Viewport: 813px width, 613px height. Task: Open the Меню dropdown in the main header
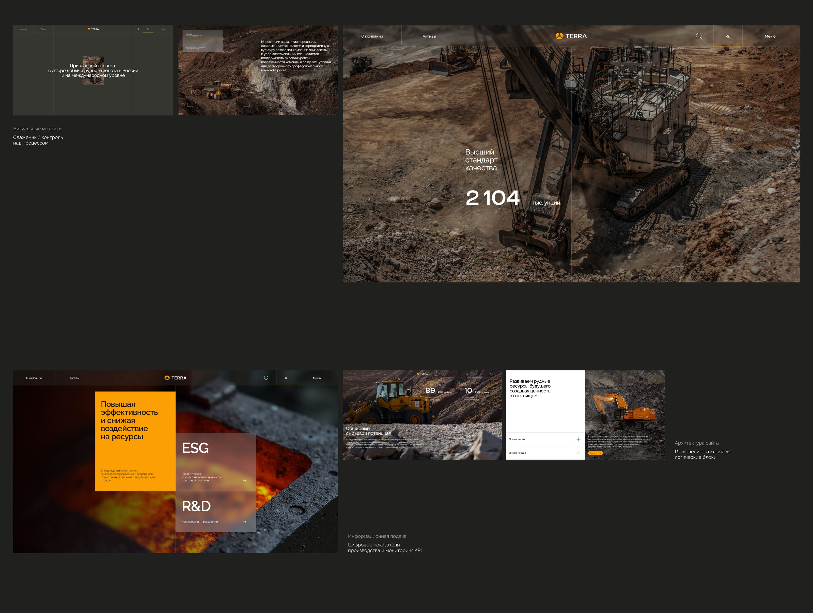pos(770,36)
